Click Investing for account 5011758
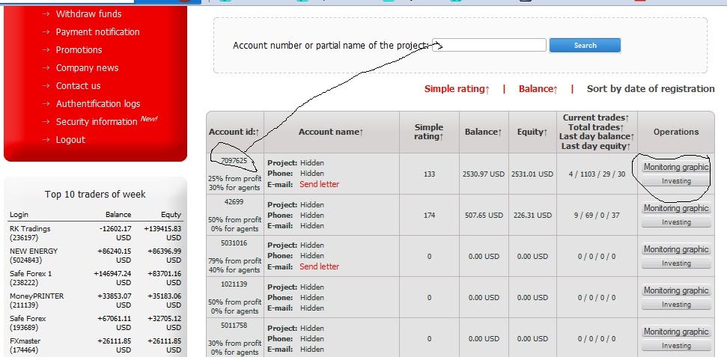Image resolution: width=727 pixels, height=357 pixels. [676, 346]
